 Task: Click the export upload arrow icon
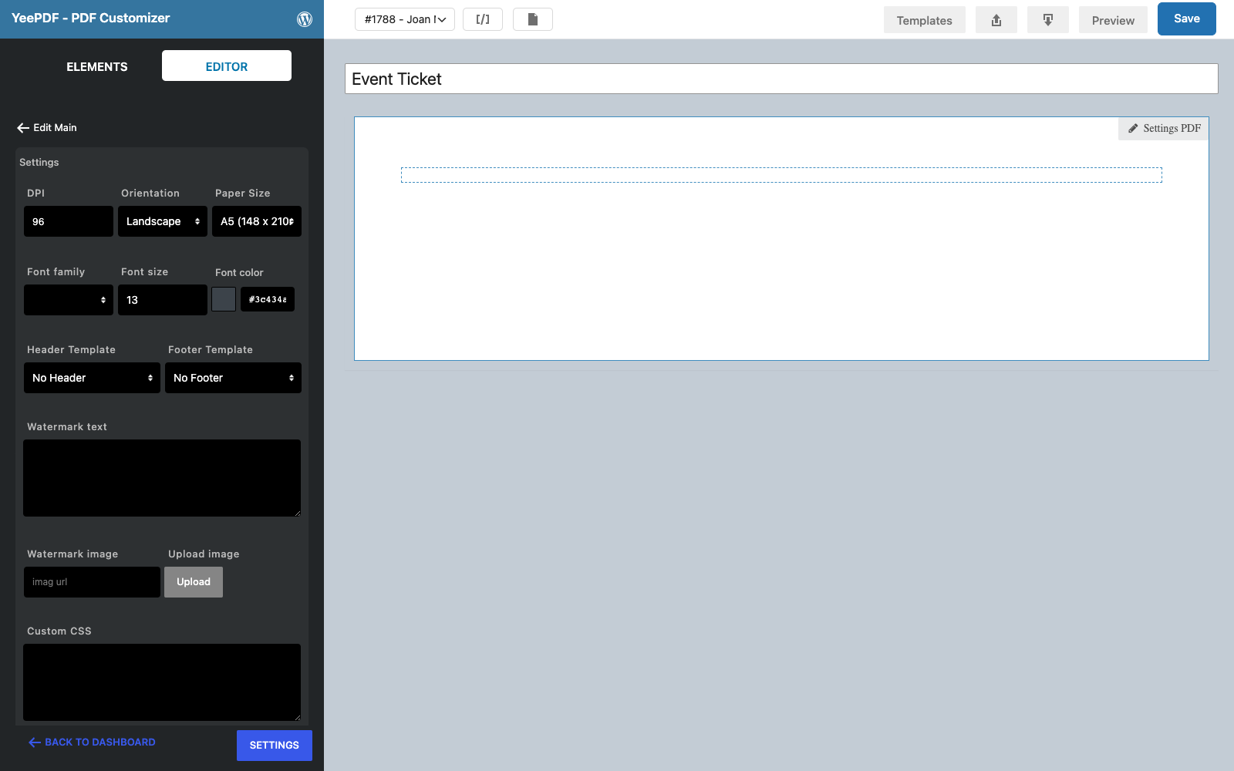pyautogui.click(x=996, y=20)
